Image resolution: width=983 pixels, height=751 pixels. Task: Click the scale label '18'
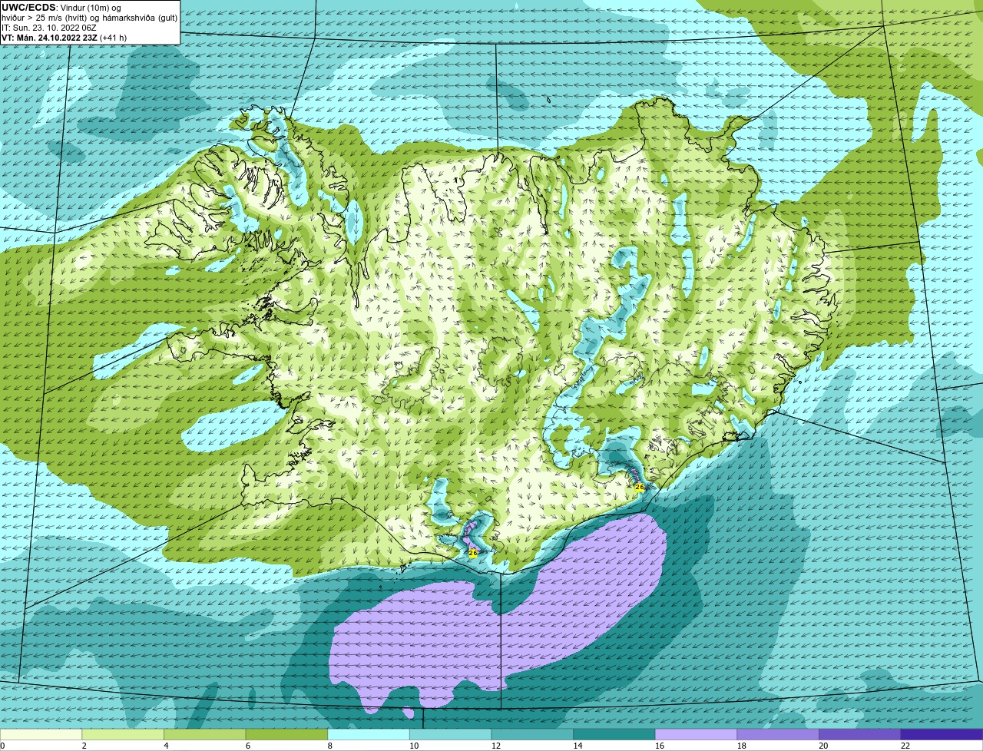(742, 746)
